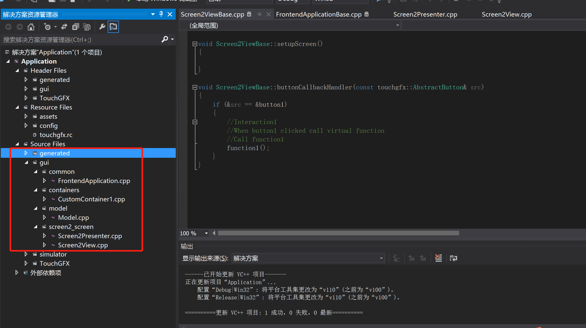Click Clear All icon in Output panel
This screenshot has height=328, width=586.
pos(438,258)
